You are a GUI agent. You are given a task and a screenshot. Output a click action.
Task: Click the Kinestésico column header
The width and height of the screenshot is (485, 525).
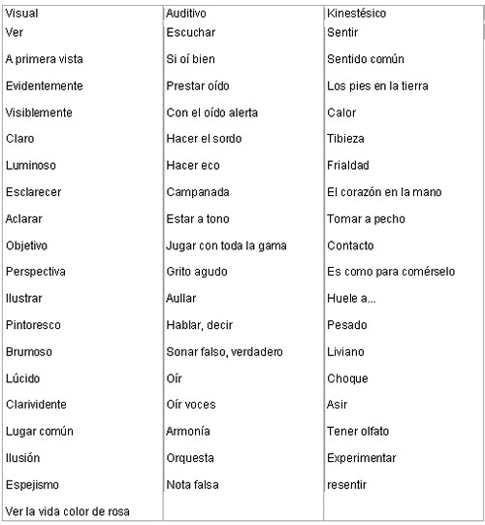coord(356,14)
